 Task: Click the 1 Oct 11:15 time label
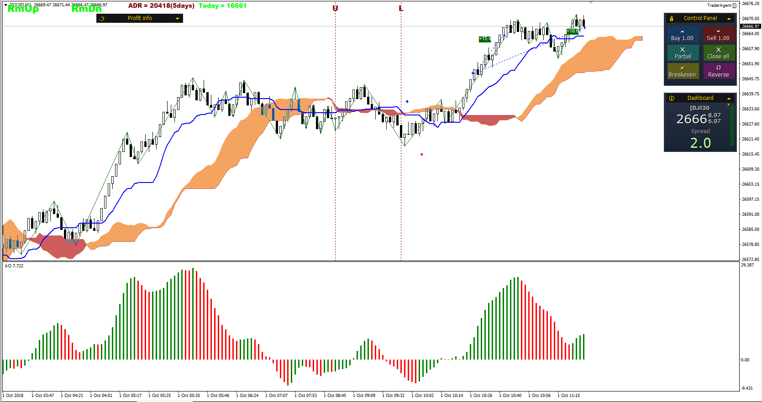coord(569,396)
